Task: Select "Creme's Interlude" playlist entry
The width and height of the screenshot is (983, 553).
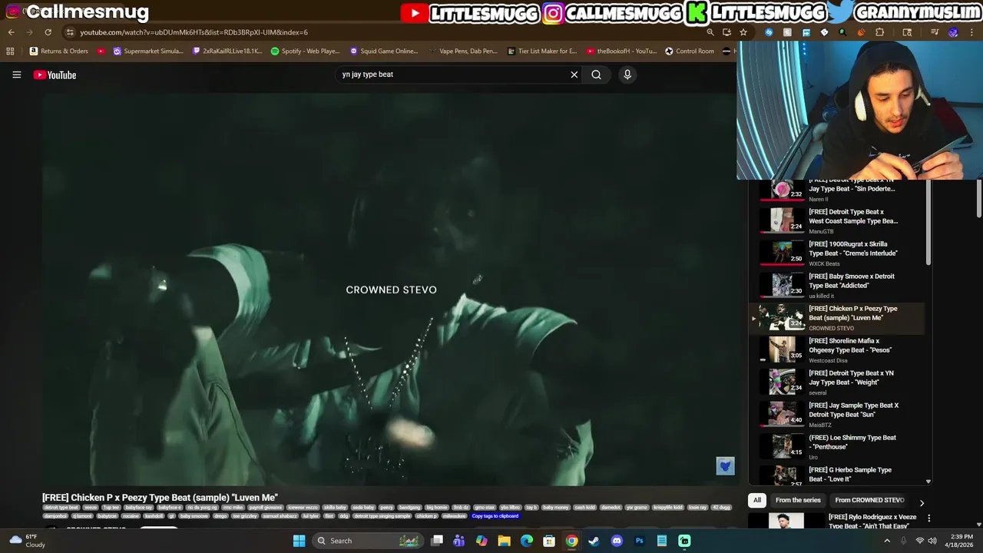Action: coord(837,253)
